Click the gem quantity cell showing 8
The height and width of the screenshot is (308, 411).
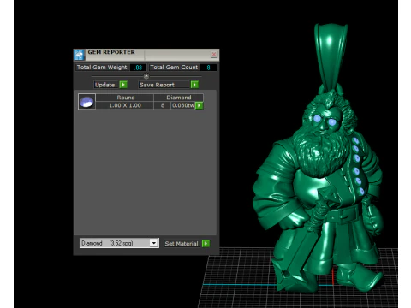pos(163,105)
